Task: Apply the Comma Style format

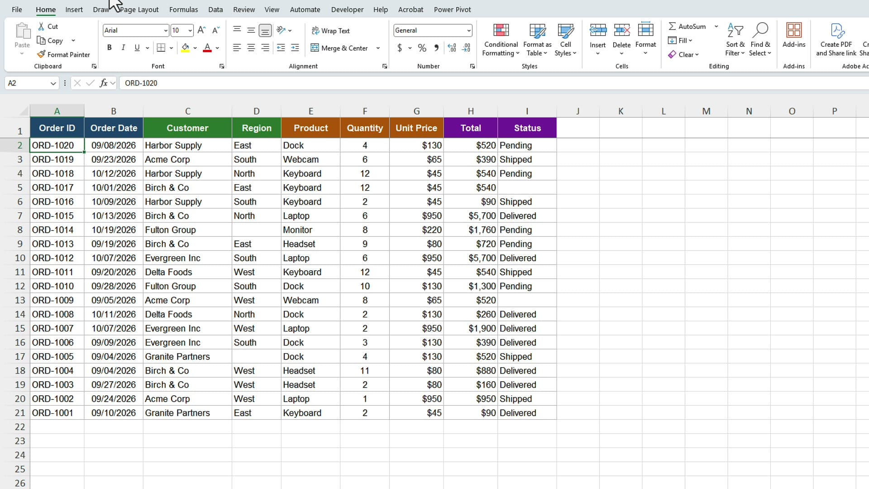Action: click(436, 48)
